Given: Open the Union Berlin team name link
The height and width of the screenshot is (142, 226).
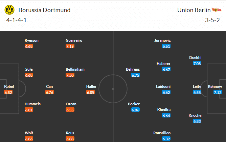Looking at the screenshot, I should pos(193,10).
